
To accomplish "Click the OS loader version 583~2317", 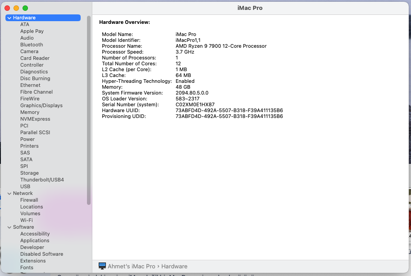I will [x=187, y=99].
